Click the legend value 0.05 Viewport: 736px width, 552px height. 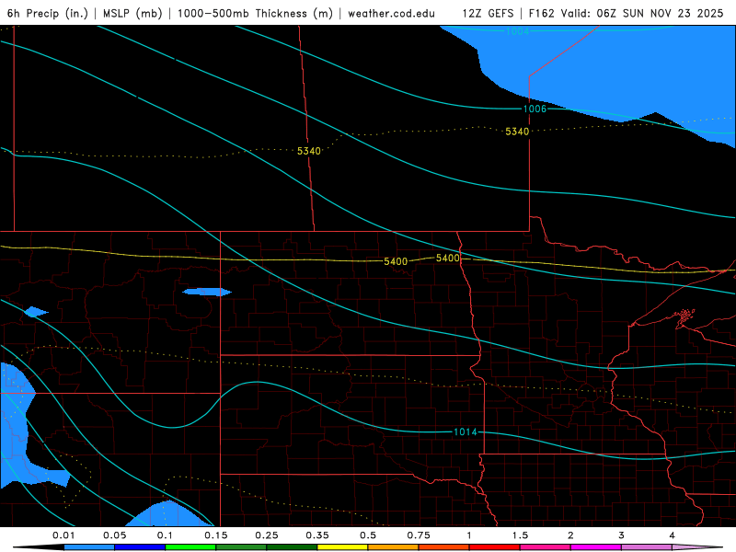tap(114, 535)
